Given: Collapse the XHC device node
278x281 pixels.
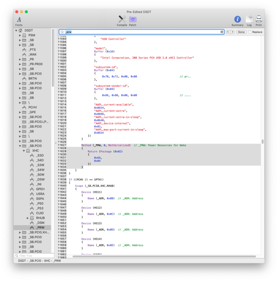Looking at the screenshot, I should (x=24, y=151).
